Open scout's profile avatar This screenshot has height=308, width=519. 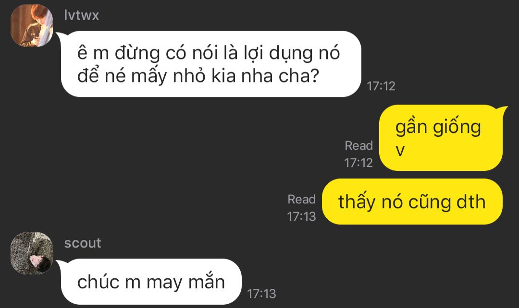pos(32,253)
